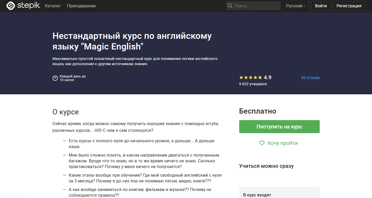Open the Каталог menu
Screen dimensions: 372x198
[x=53, y=5]
